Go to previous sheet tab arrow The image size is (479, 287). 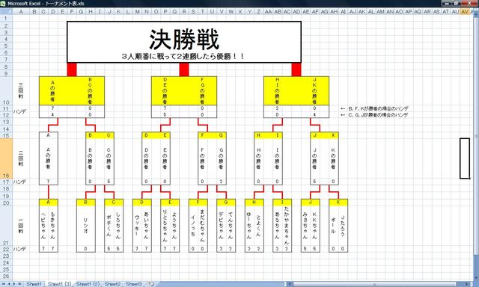pyautogui.click(x=9, y=284)
